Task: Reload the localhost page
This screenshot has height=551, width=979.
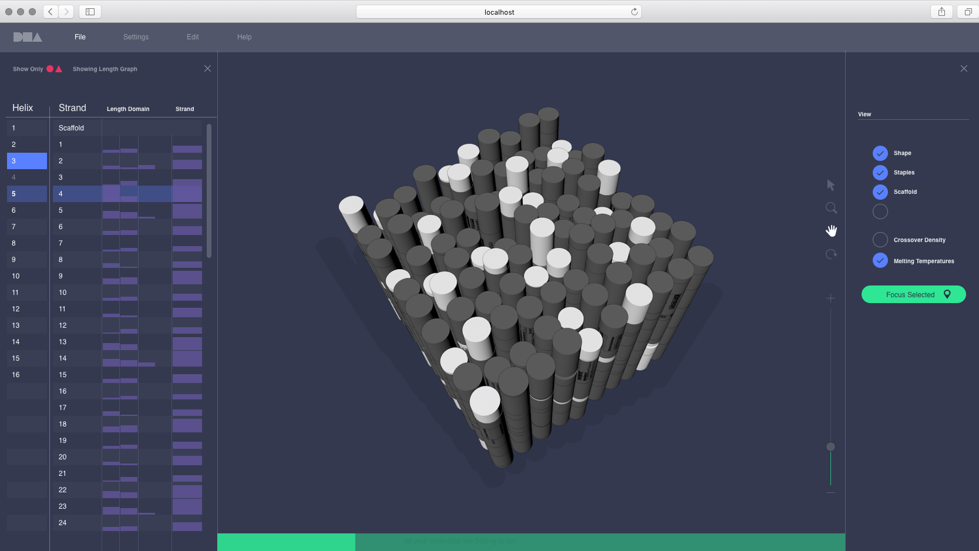Action: point(634,12)
